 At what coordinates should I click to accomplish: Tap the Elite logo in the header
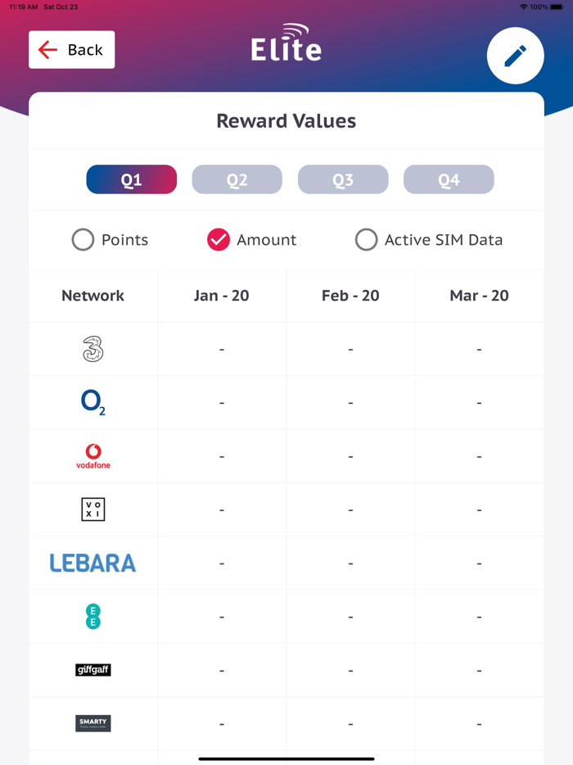(x=286, y=45)
